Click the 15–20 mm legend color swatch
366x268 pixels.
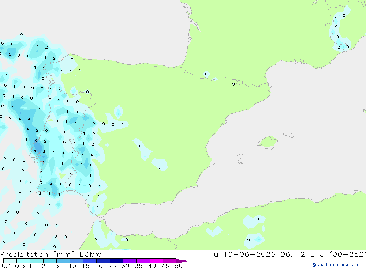pos(90,261)
